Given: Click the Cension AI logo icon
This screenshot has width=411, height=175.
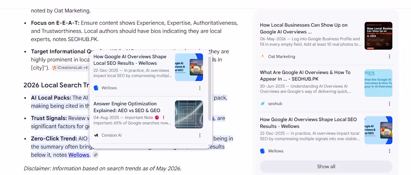Looking at the screenshot, I should 96,135.
